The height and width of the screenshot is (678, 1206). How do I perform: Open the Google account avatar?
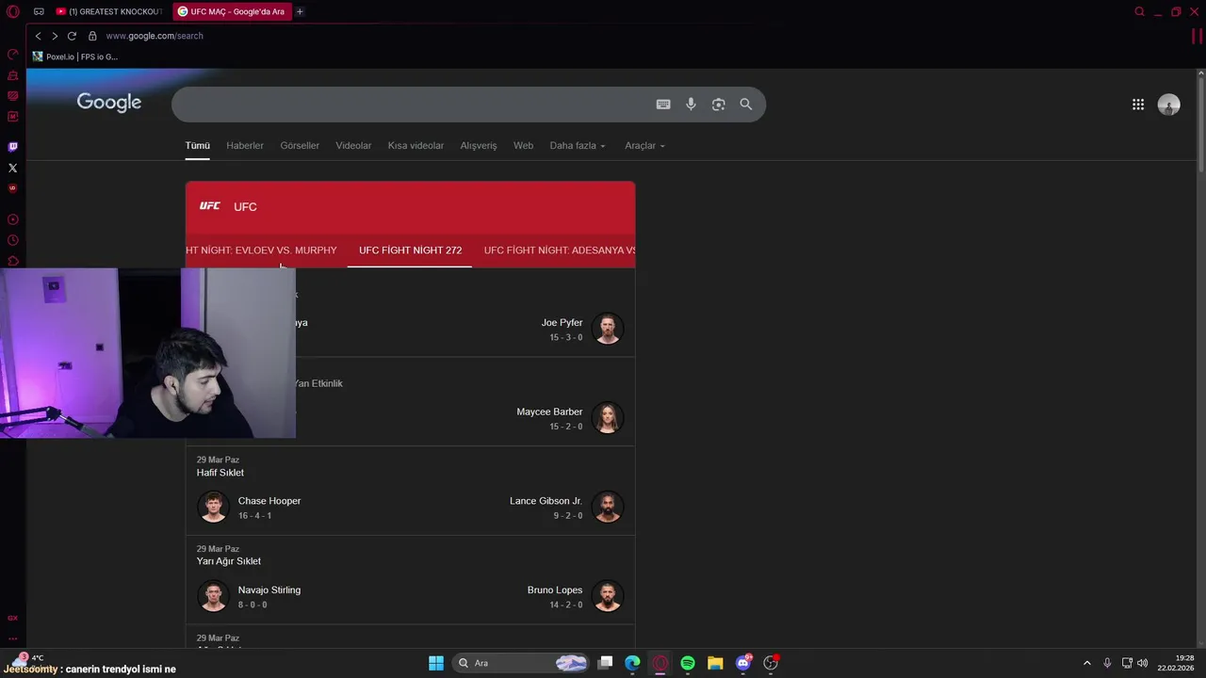(1168, 105)
